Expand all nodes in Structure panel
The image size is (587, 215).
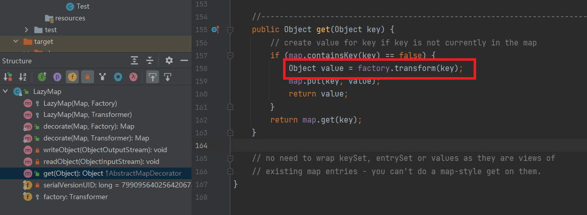point(134,61)
